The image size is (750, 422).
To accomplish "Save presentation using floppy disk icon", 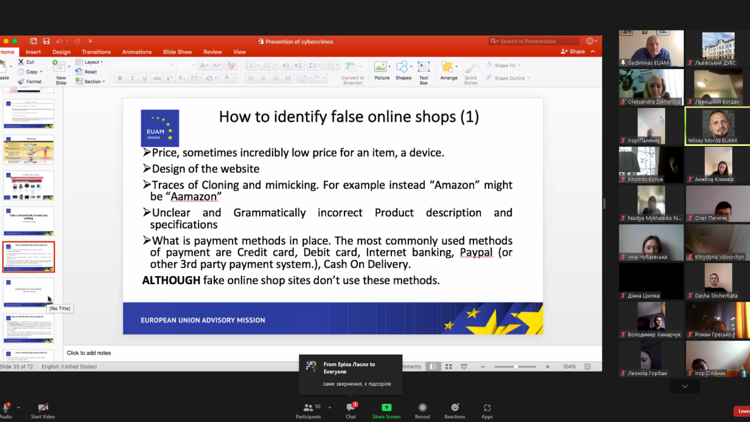I will [x=46, y=41].
